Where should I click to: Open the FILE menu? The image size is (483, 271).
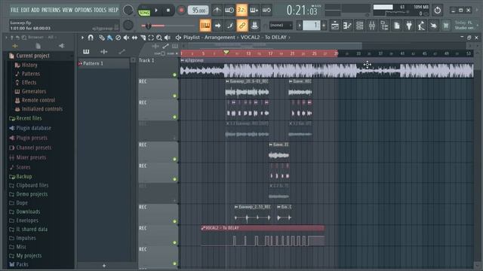[x=14, y=10]
